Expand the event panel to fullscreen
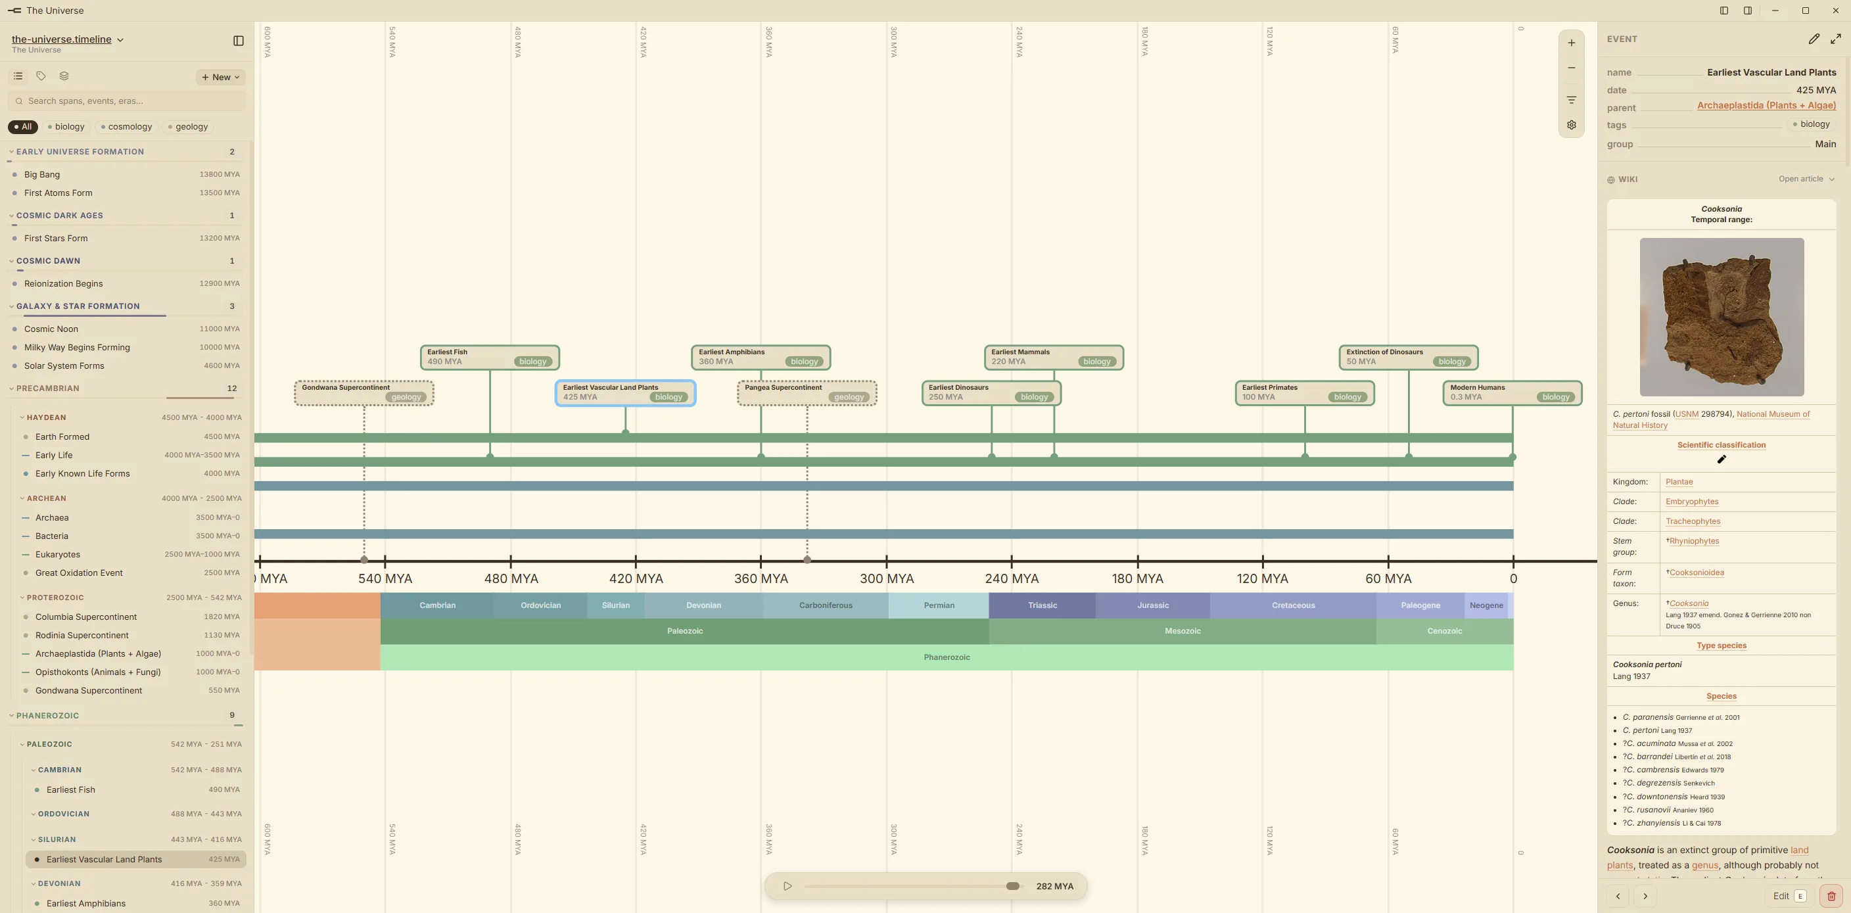This screenshot has height=913, width=1851. click(1836, 39)
